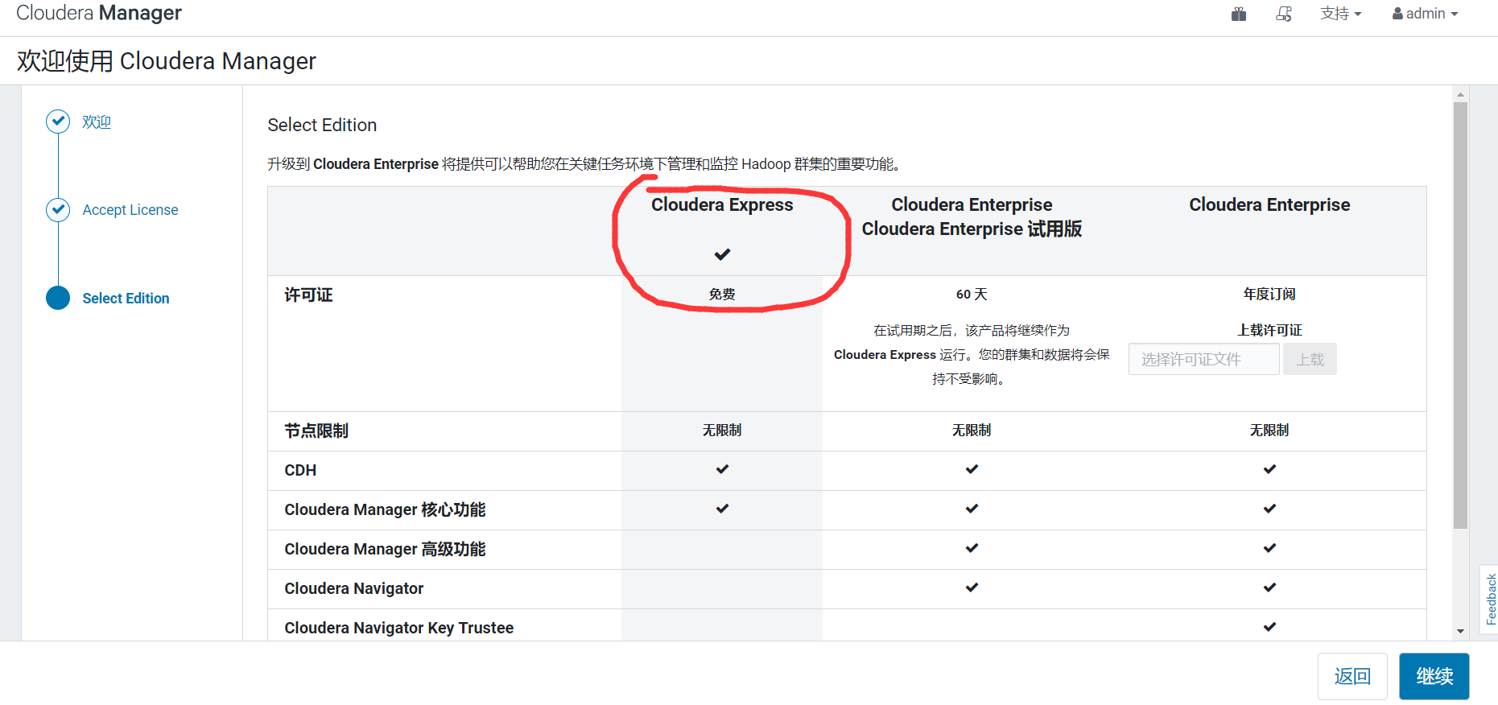Image resolution: width=1498 pixels, height=705 pixels.
Task: Click the CDH checkmark in Enterprise trial column
Action: tap(972, 469)
